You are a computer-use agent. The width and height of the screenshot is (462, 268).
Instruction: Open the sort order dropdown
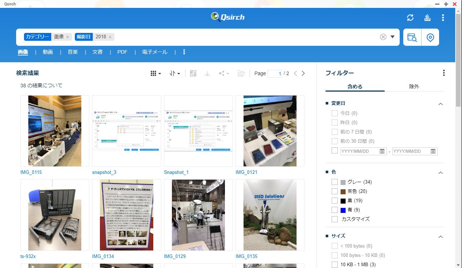click(175, 73)
